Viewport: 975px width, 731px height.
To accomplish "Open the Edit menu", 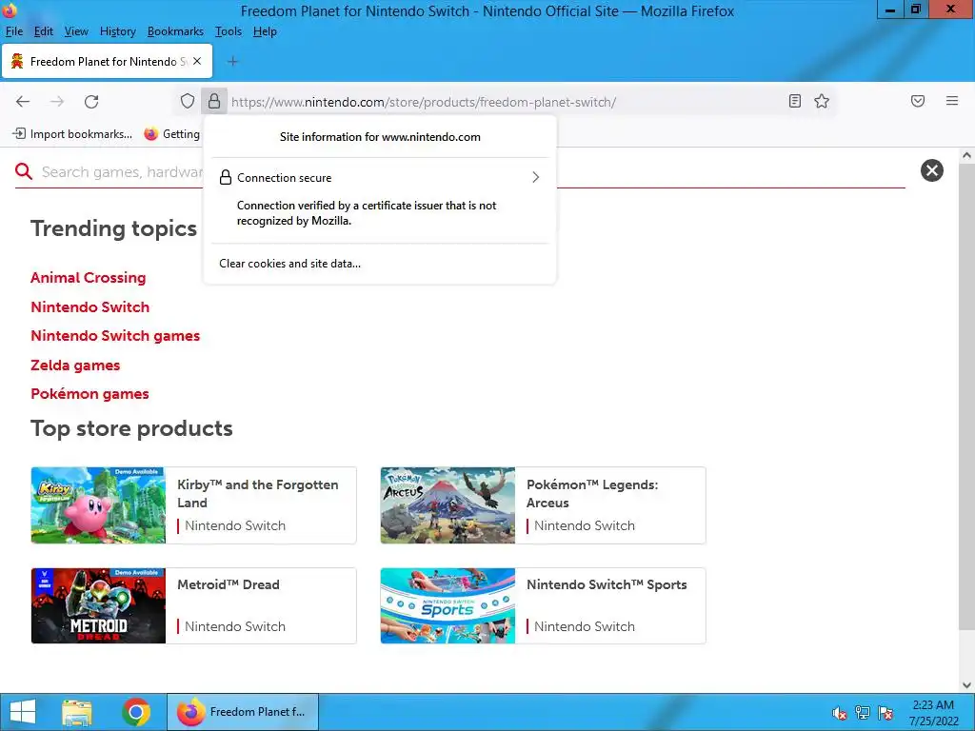I will click(x=44, y=31).
